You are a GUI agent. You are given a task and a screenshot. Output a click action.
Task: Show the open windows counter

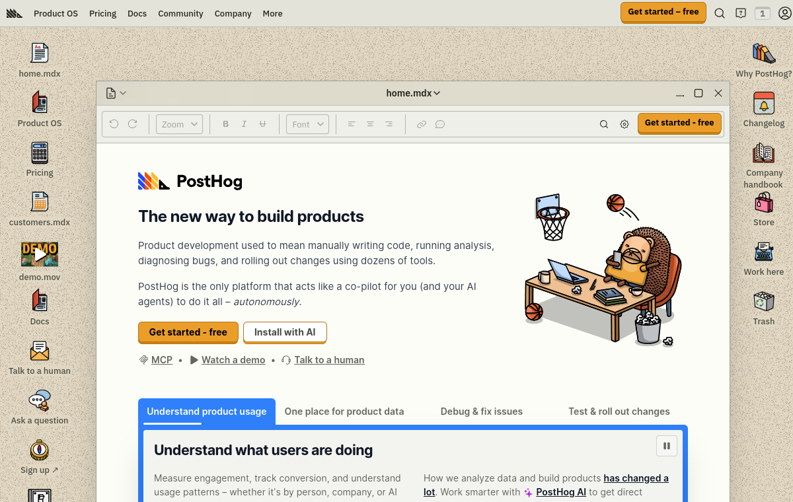(763, 13)
